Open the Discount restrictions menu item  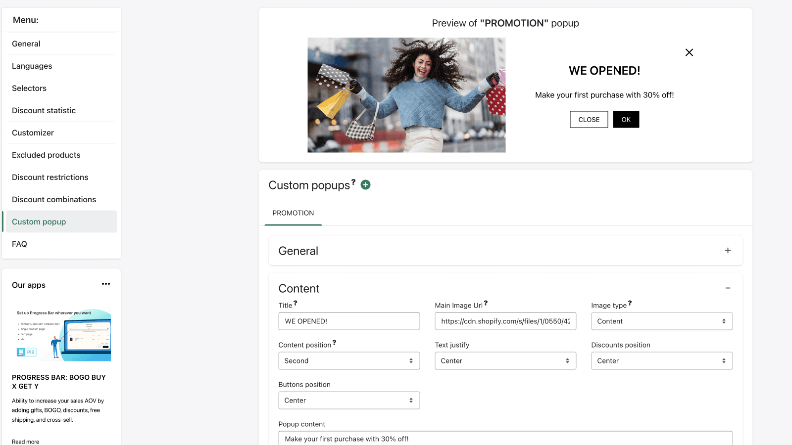50,177
